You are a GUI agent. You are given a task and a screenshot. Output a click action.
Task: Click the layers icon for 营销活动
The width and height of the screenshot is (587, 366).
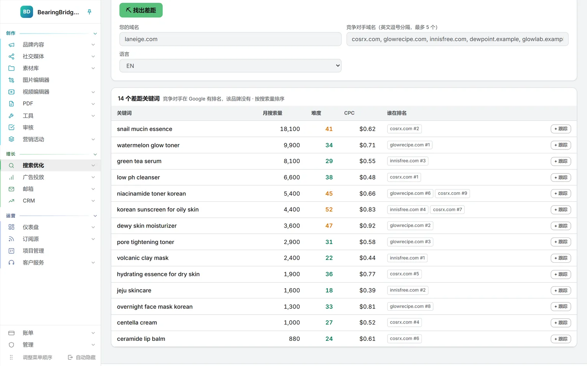(x=11, y=139)
